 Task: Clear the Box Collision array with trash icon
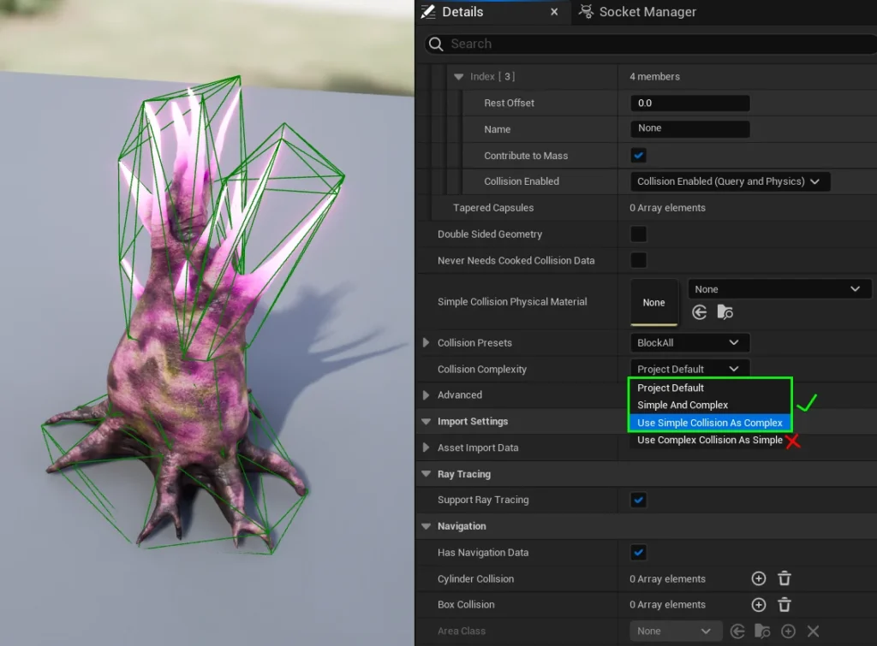784,605
